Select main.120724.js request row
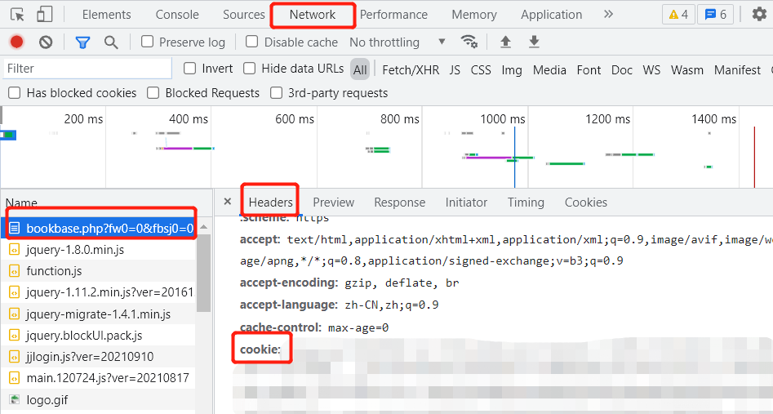 (x=99, y=378)
